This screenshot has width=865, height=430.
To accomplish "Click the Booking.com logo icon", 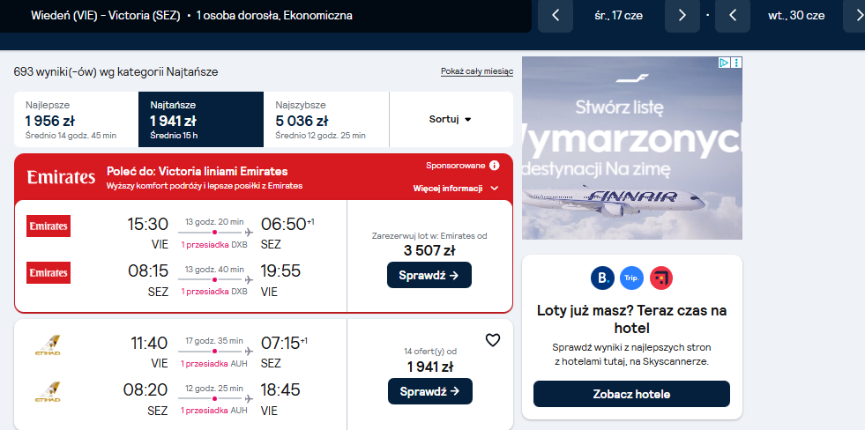I will click(602, 278).
